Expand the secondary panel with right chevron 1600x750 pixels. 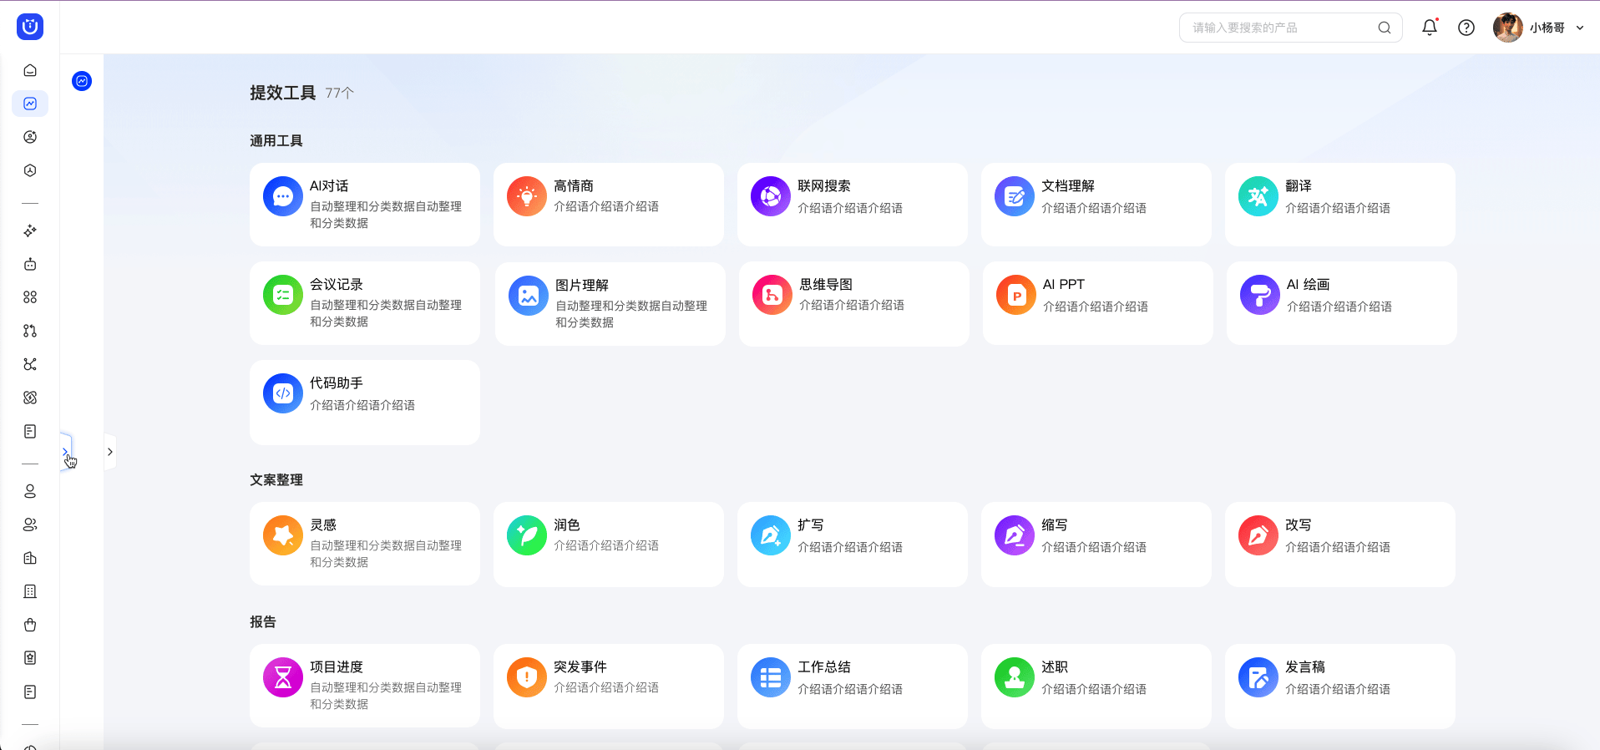point(109,452)
